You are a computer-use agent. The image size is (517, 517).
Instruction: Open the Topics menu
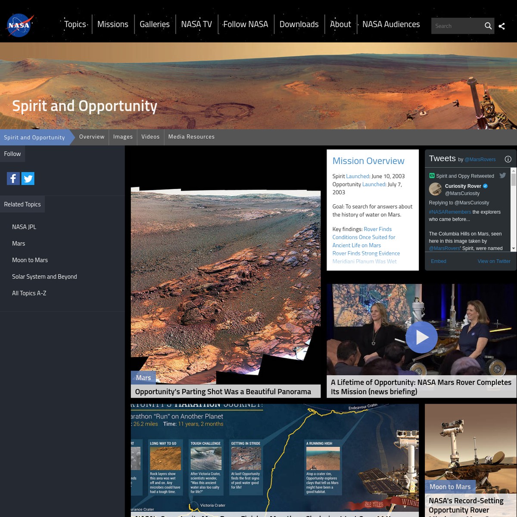click(75, 25)
